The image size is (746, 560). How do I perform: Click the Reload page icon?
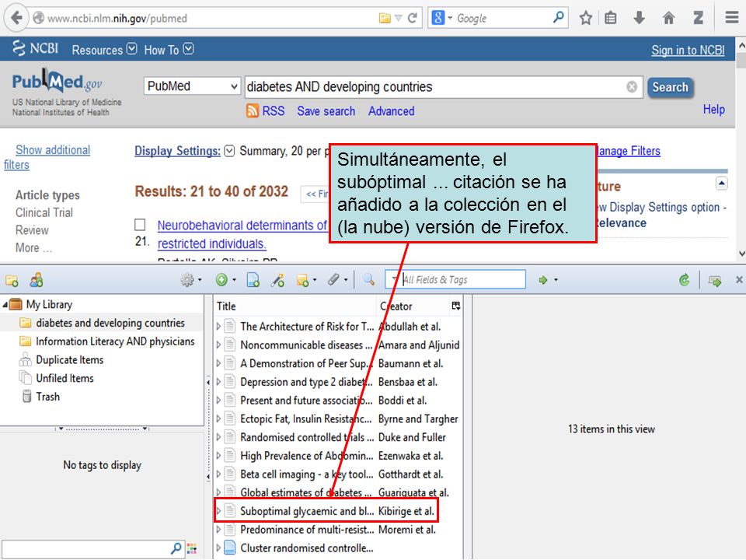click(x=413, y=18)
